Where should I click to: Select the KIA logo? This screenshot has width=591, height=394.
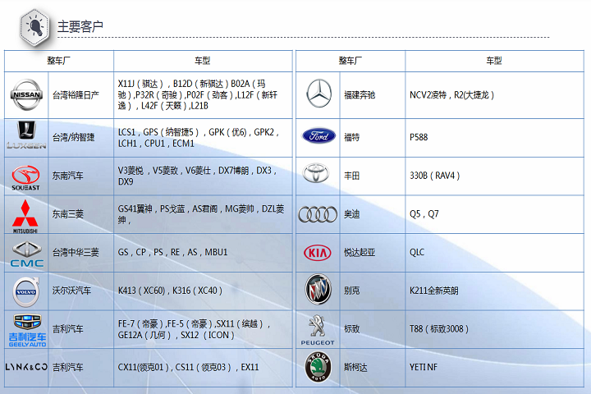318,253
